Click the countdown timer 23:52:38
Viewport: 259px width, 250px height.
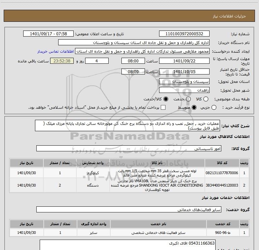point(62,61)
